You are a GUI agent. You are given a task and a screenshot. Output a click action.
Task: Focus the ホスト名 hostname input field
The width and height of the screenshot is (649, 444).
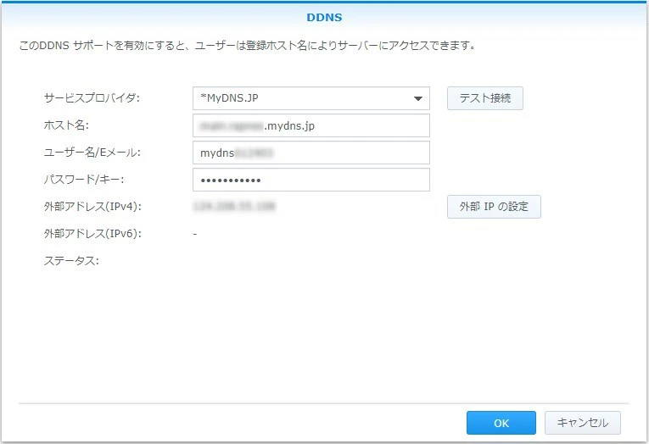pos(311,125)
